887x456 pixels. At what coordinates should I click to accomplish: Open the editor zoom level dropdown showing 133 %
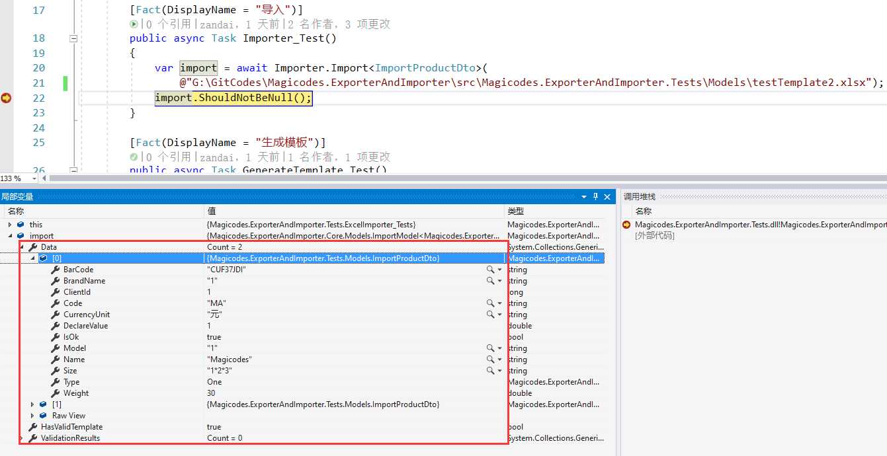[x=33, y=178]
